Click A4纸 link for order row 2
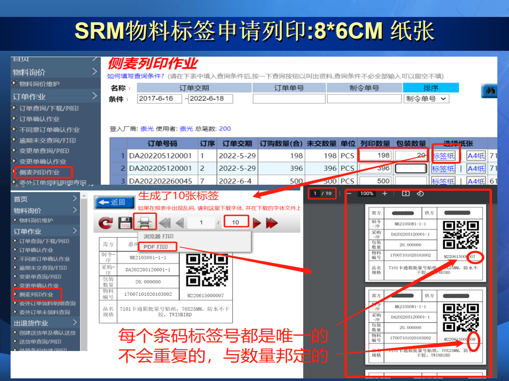This screenshot has width=509, height=381. click(476, 168)
